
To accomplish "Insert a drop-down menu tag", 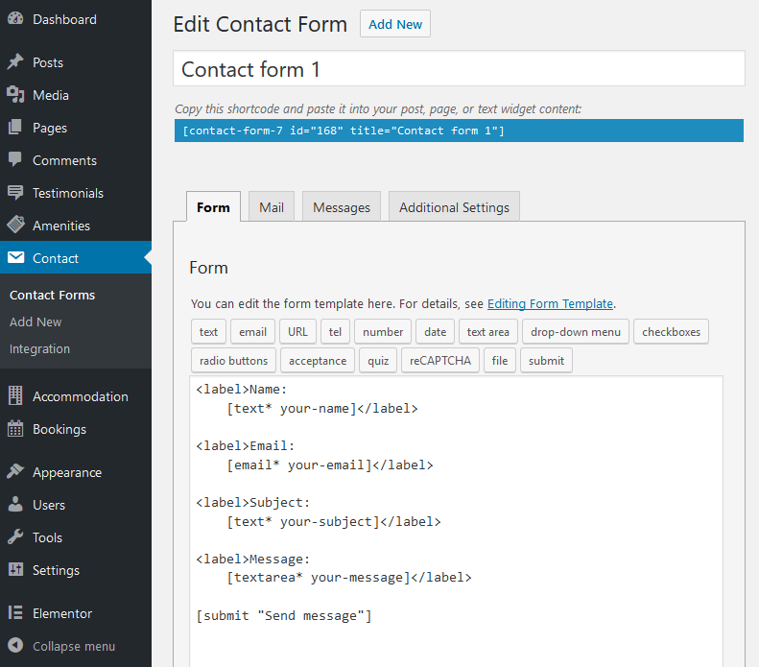I will [576, 331].
